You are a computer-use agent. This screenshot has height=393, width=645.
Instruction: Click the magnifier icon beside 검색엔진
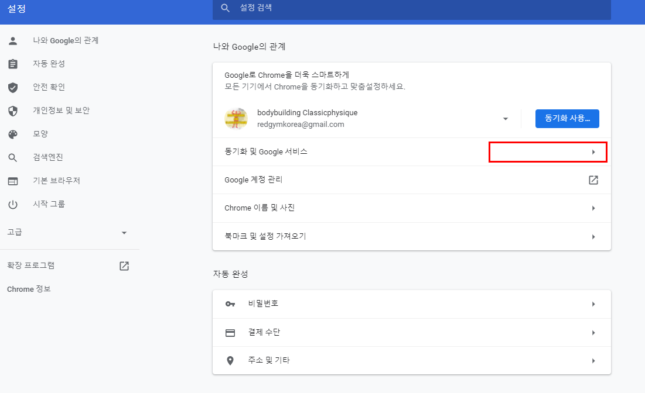13,158
